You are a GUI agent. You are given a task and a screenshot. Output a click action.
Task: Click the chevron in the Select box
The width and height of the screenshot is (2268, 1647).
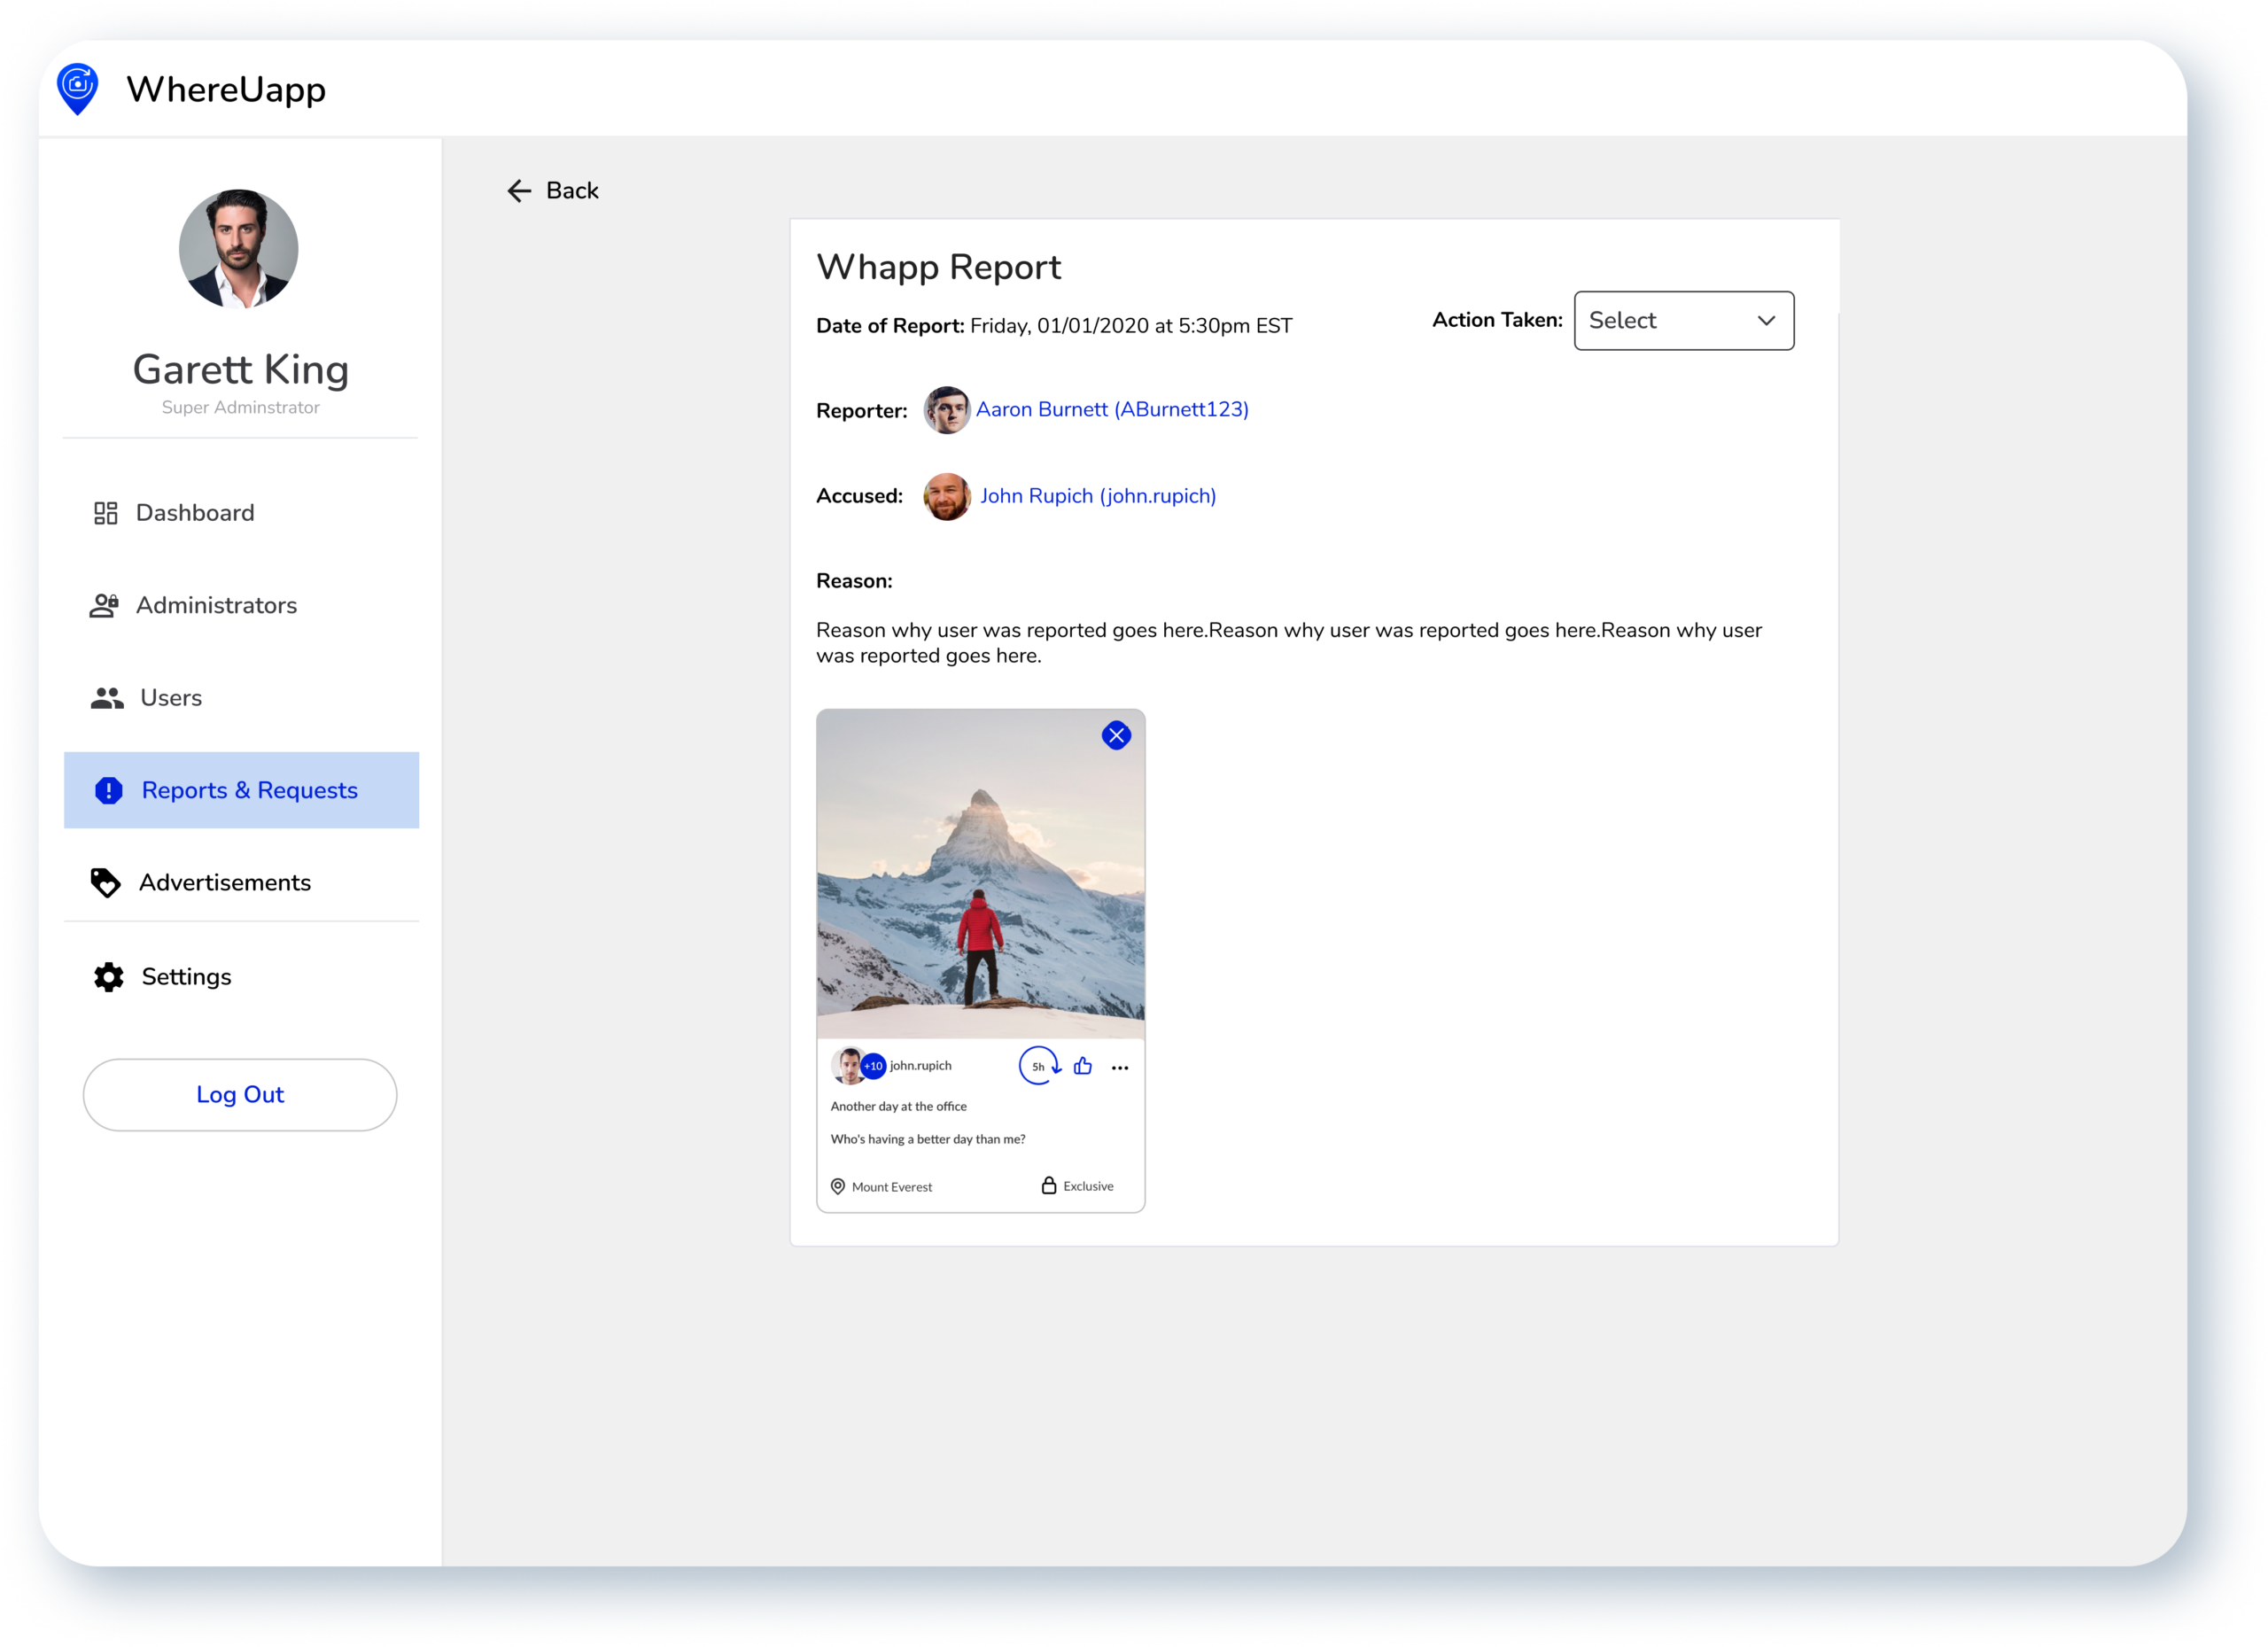click(x=1766, y=321)
